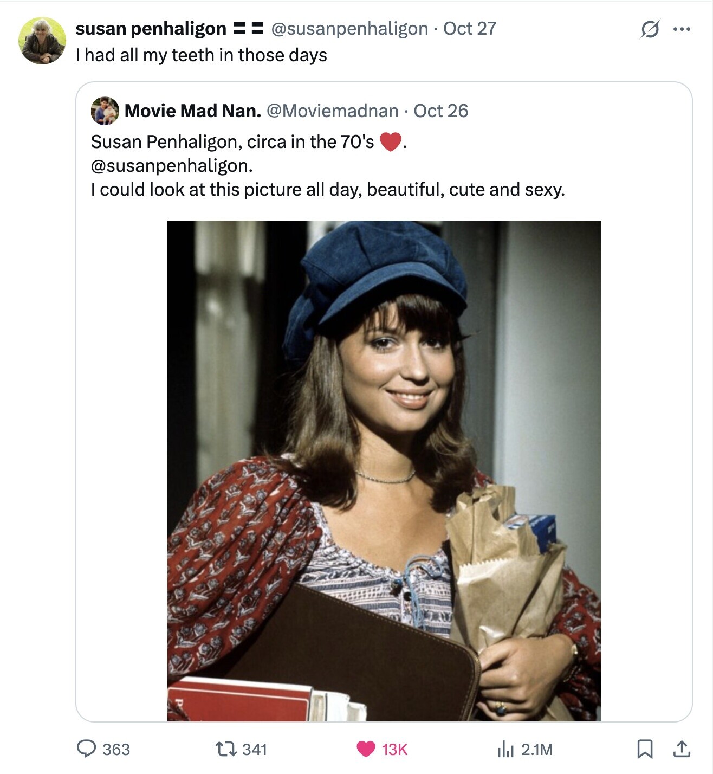Click the susan penhaligon display name

click(151, 29)
